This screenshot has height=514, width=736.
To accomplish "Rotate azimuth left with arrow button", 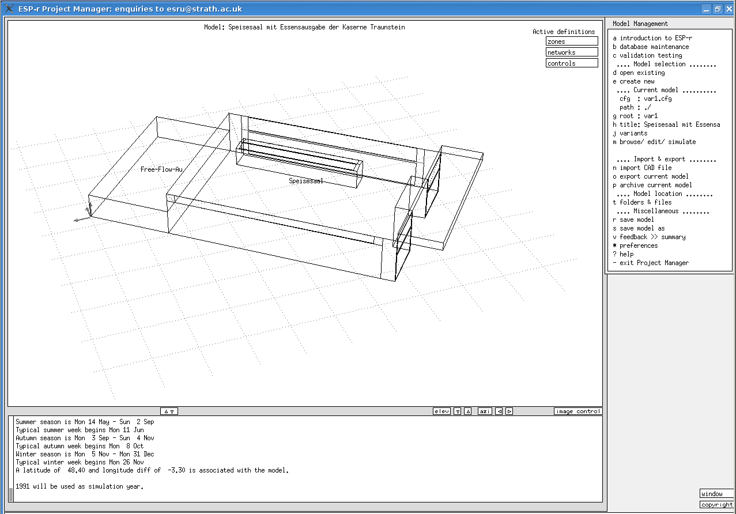I will click(x=499, y=411).
